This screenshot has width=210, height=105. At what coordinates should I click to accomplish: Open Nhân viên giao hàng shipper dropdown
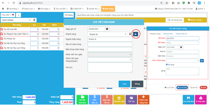pos(110,60)
